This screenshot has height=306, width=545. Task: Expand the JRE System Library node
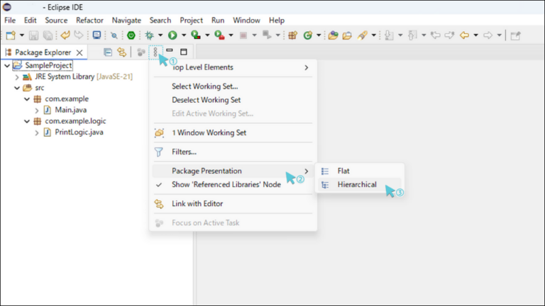pos(17,76)
